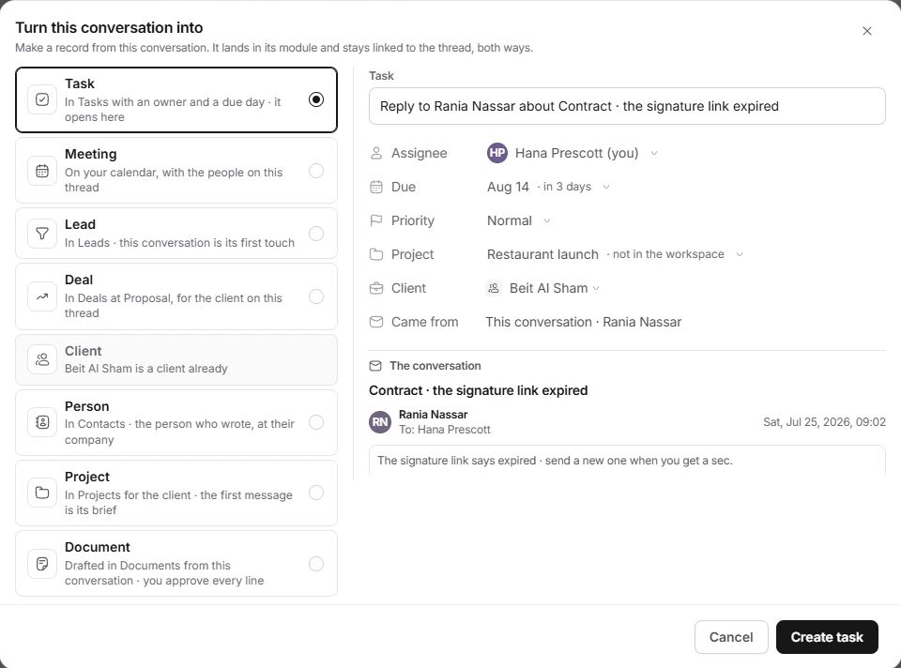Choose the Meeting record type title
Image resolution: width=901 pixels, height=668 pixels.
point(91,154)
